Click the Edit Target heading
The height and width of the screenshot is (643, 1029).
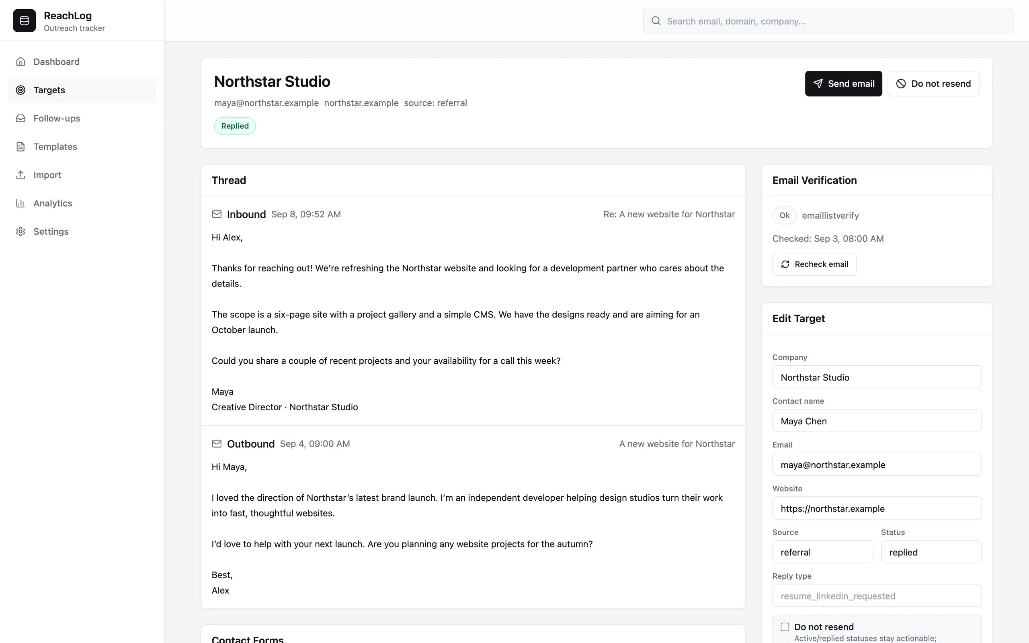click(798, 319)
